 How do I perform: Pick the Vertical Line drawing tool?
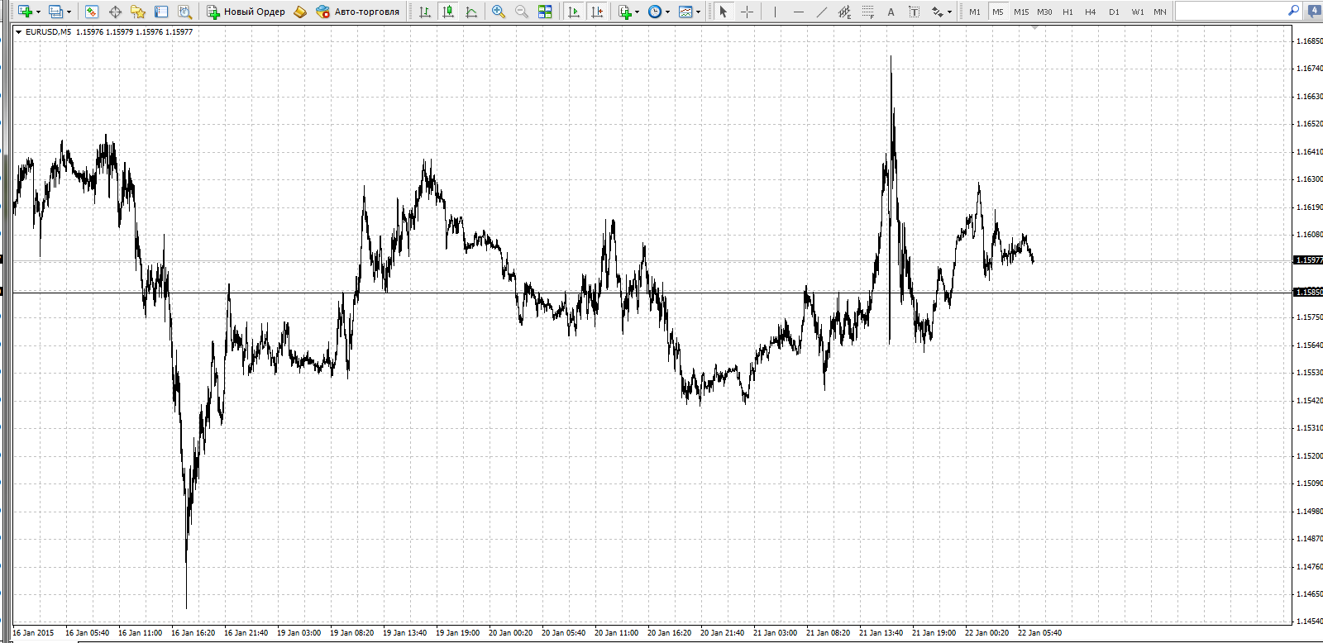775,12
